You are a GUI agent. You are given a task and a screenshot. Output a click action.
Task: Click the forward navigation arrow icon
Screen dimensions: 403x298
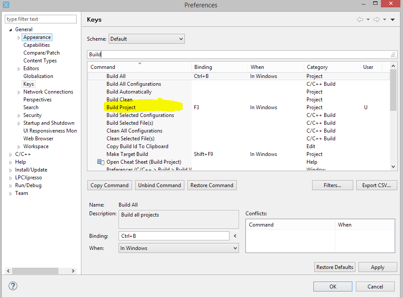pyautogui.click(x=377, y=19)
